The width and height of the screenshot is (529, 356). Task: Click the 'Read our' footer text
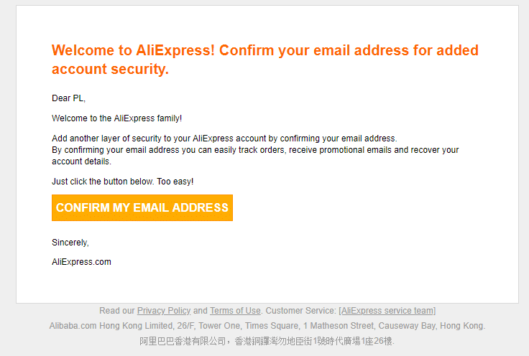[117, 311]
